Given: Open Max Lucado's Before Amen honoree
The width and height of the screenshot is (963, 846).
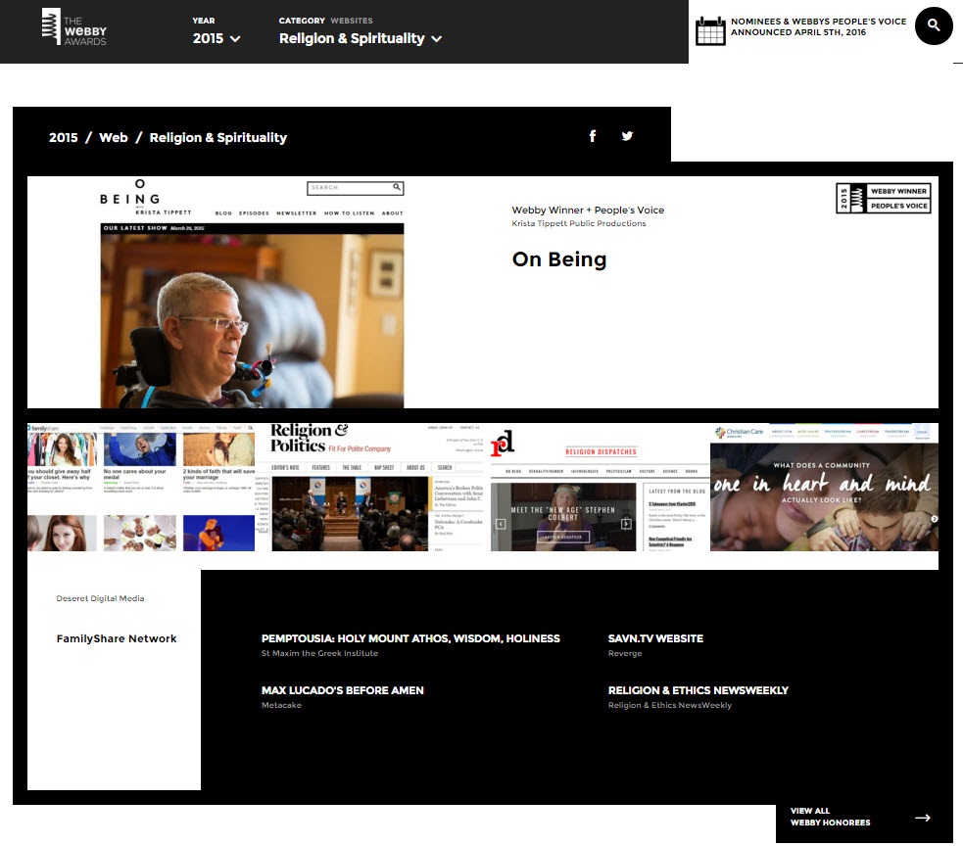Looking at the screenshot, I should pyautogui.click(x=342, y=690).
